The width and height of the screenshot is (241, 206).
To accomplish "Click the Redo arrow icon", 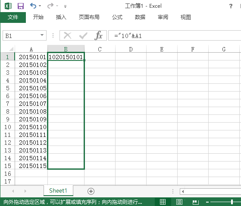I will [x=50, y=6].
